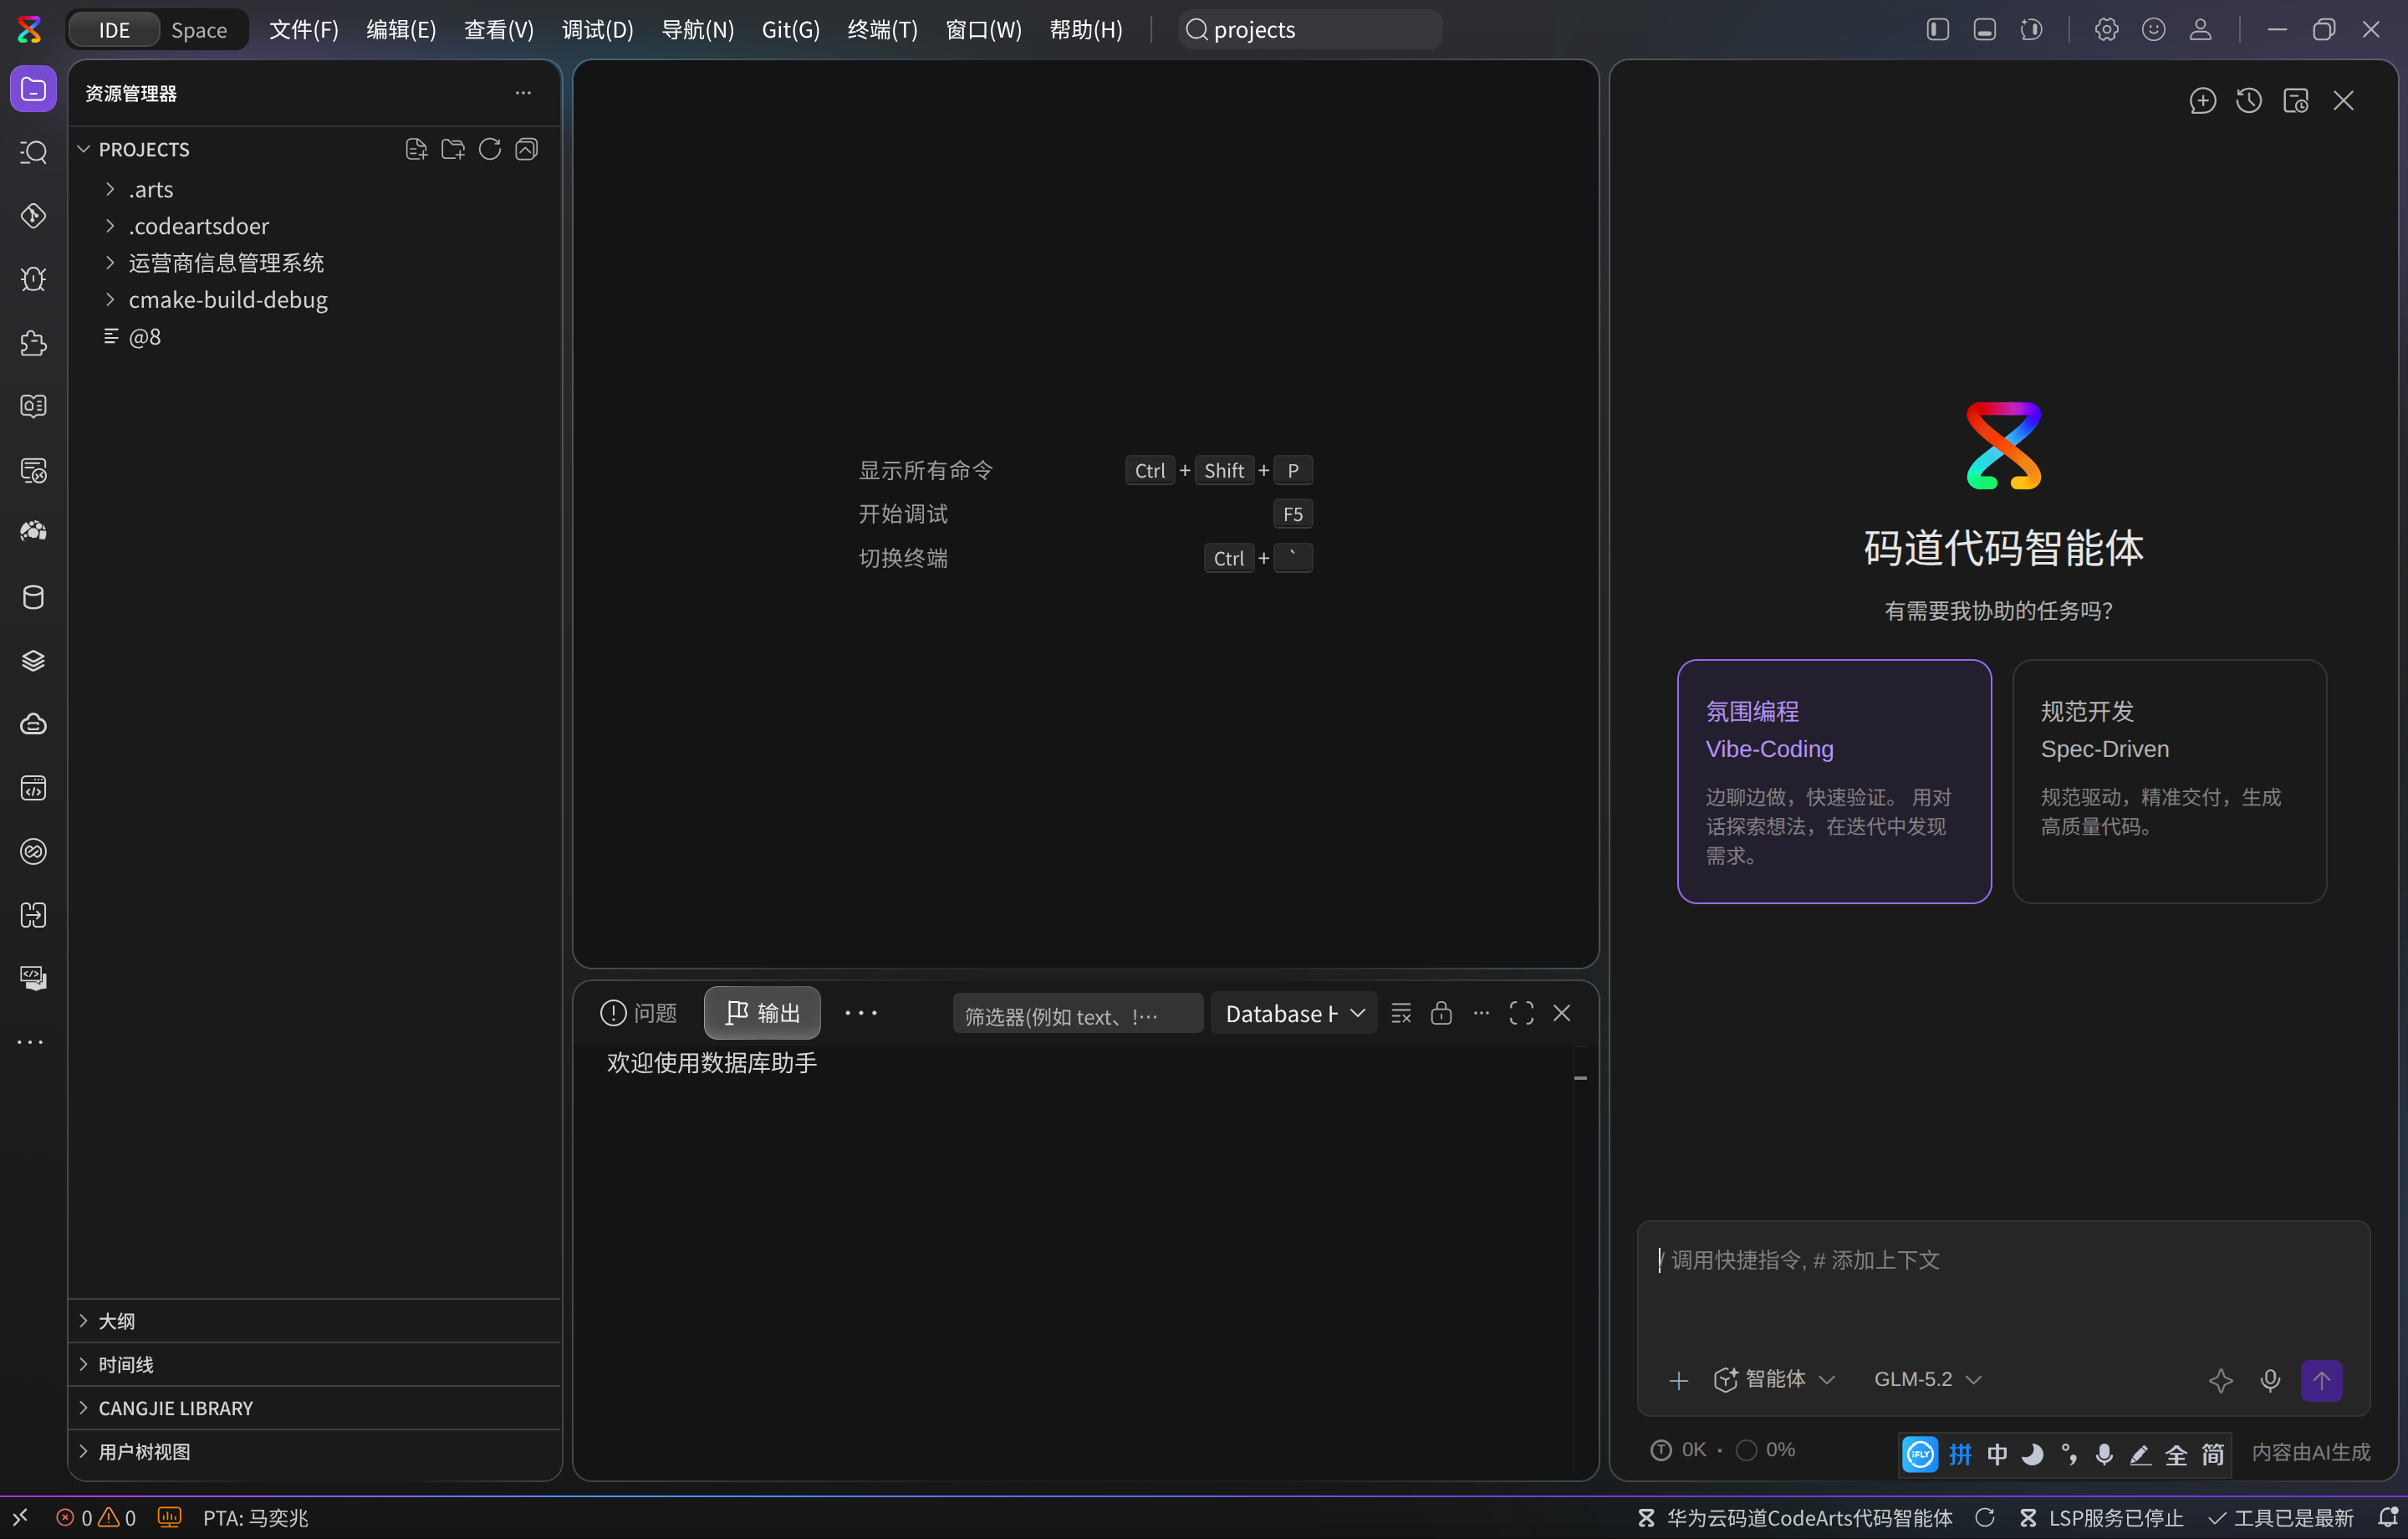This screenshot has height=1539, width=2408.
Task: Switch to the 问题 problems tab
Action: tap(638, 1014)
